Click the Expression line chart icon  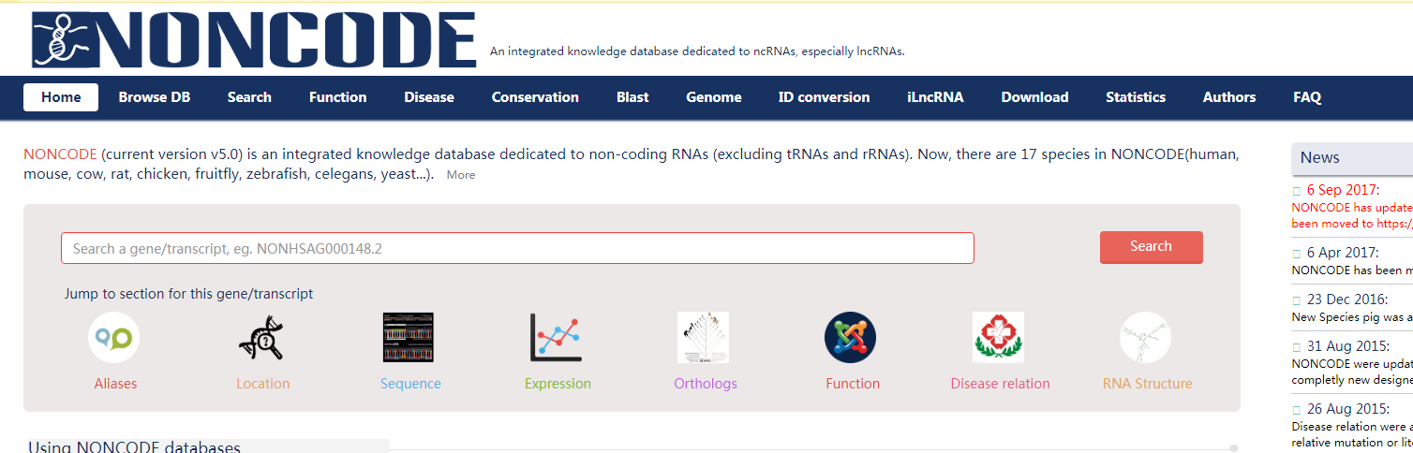[x=557, y=338]
